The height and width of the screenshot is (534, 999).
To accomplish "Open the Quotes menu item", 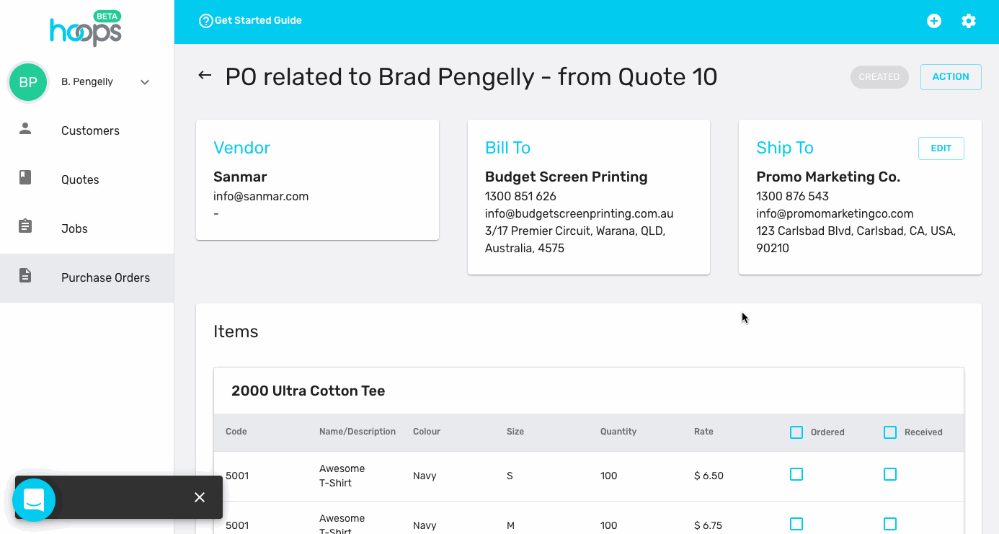I will (86, 180).
